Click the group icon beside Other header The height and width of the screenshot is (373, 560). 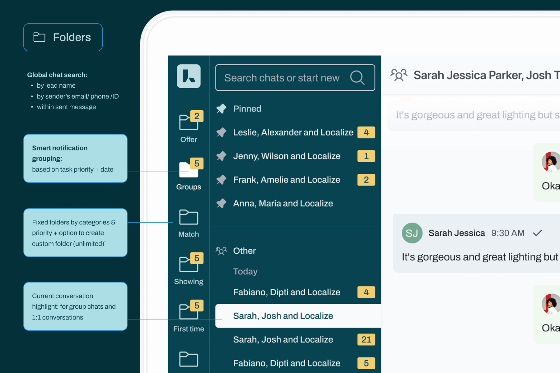tap(222, 251)
